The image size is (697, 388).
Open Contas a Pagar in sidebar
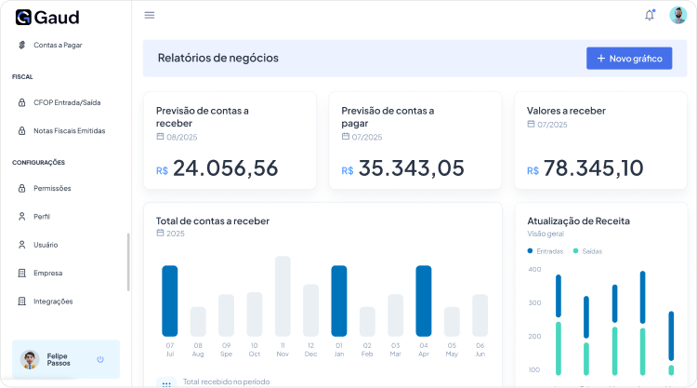(58, 45)
